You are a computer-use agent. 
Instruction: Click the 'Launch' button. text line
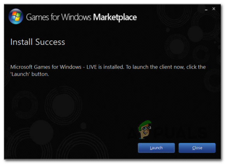point(30,74)
